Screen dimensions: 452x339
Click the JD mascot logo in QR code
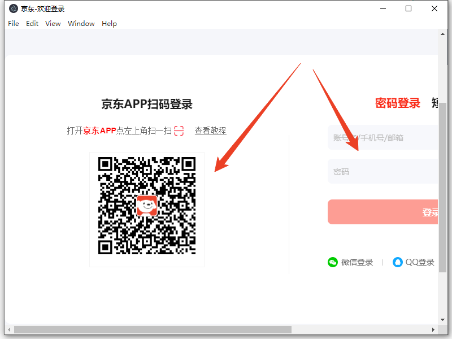(147, 206)
